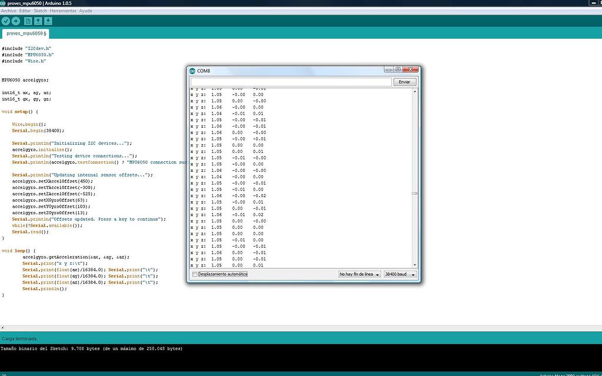This screenshot has height=376, width=602.
Task: Click the COM8 window Arduino logo icon
Action: 192,71
